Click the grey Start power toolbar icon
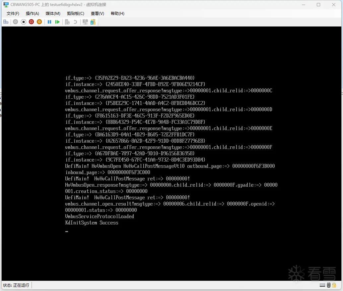 pyautogui.click(x=15, y=22)
